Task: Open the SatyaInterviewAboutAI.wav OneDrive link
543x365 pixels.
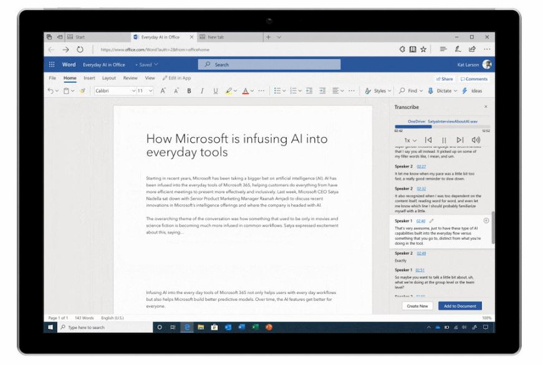Action: click(442, 121)
